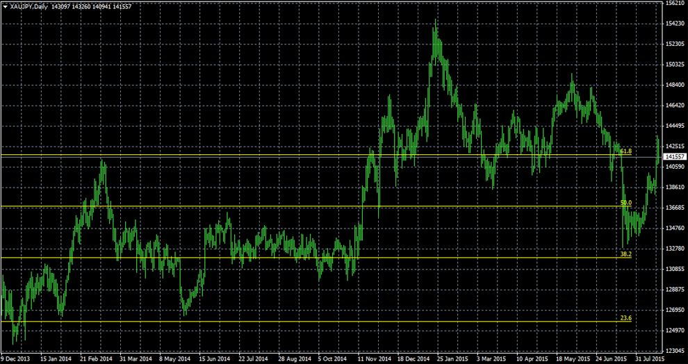Click the 144495 price axis label

[674, 126]
